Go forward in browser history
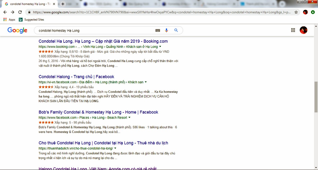This screenshot has width=318, height=170. [x=12, y=12]
